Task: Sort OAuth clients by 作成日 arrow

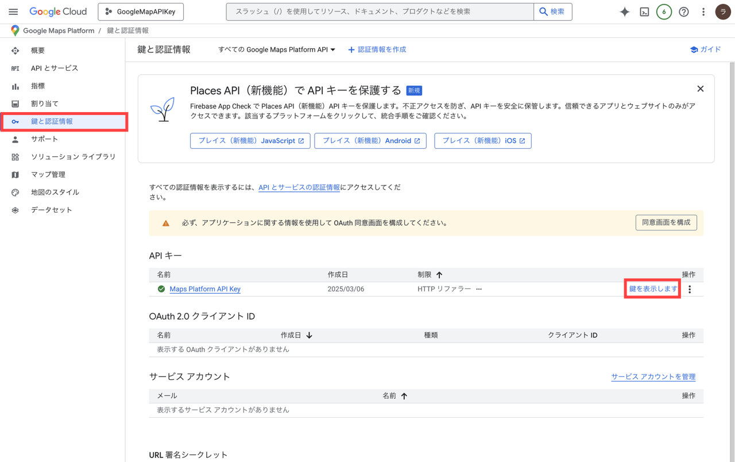Action: click(309, 336)
